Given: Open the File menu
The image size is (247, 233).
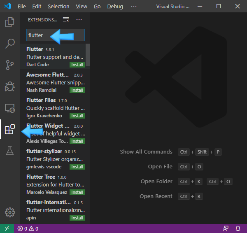Looking at the screenshot, I should (x=21, y=7).
